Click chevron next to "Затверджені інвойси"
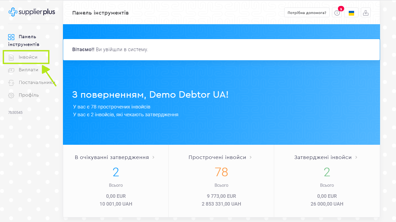 (x=356, y=157)
